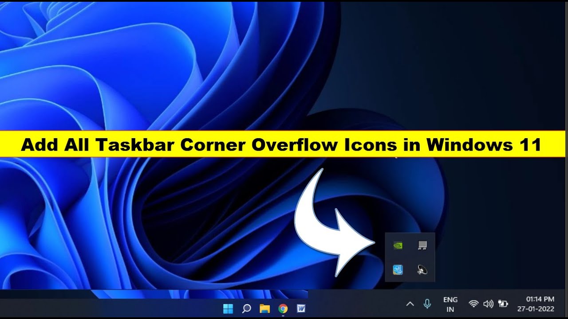Open Google Chrome from the taskbar
The height and width of the screenshot is (319, 568).
pyautogui.click(x=283, y=308)
